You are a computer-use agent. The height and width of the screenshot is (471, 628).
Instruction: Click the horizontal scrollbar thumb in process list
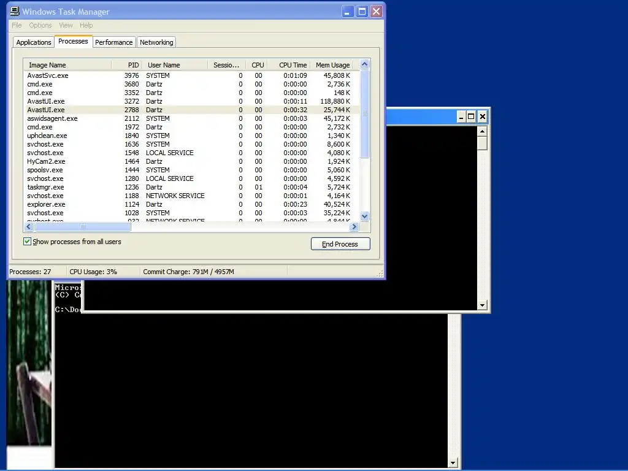82,227
